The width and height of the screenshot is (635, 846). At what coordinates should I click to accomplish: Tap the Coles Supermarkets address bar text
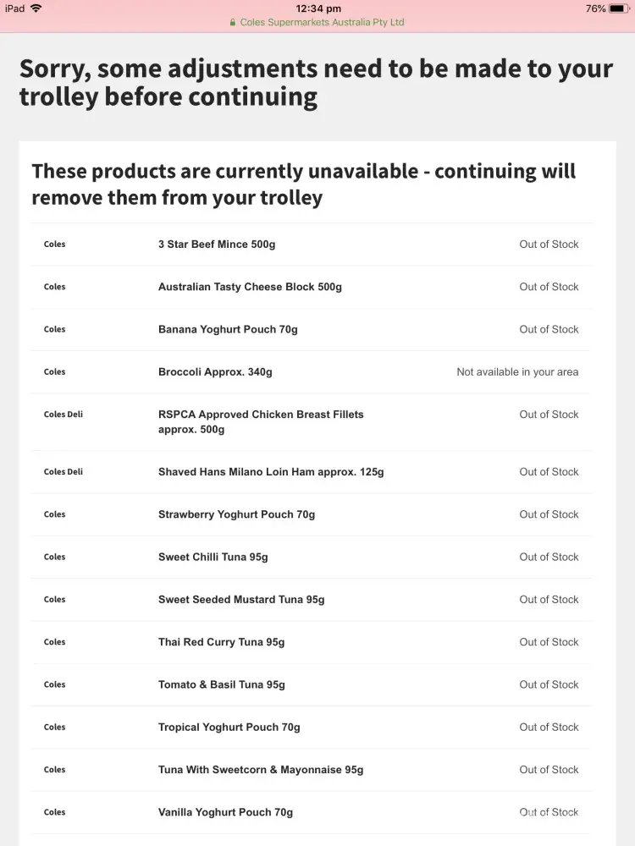pos(322,23)
